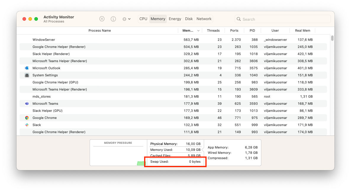
Task: Click the stop process (X) icon
Action: point(102,19)
